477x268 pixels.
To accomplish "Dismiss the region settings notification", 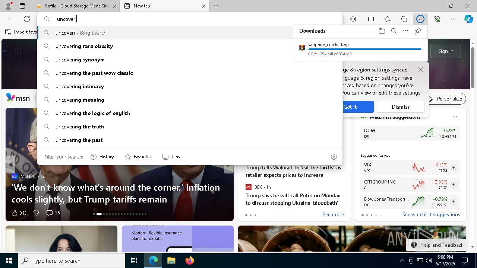I will 401,107.
